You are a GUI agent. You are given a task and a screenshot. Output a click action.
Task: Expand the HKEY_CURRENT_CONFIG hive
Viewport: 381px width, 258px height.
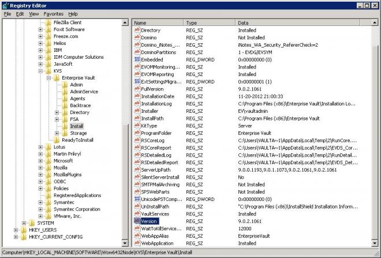(16, 237)
